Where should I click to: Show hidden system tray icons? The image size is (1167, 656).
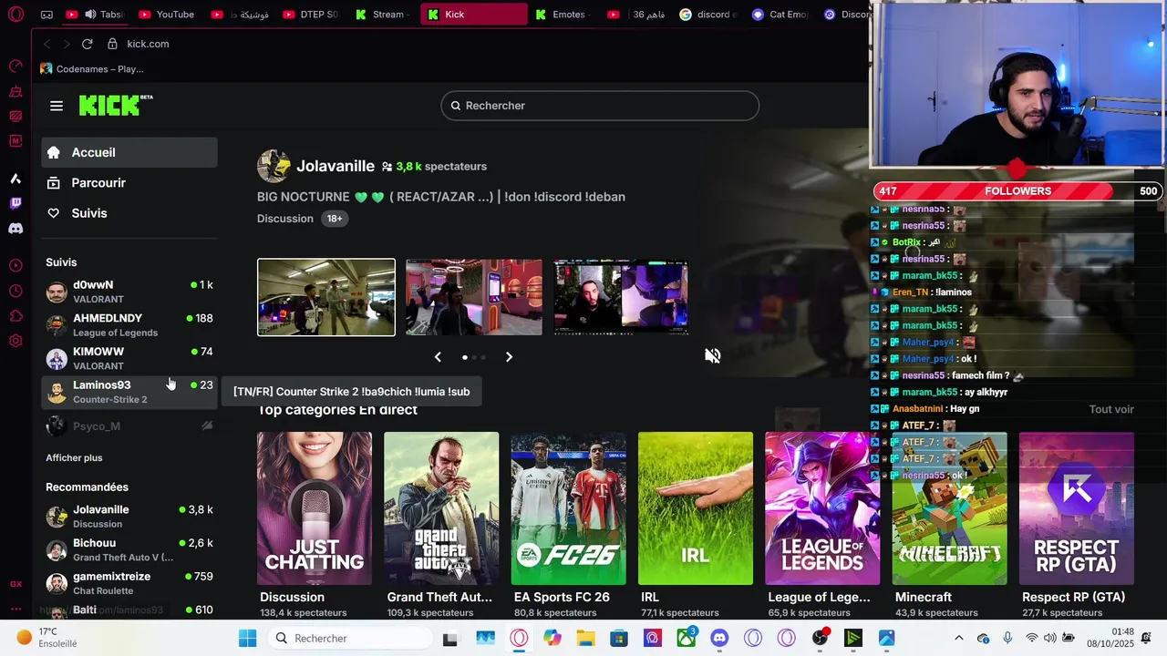point(958,638)
